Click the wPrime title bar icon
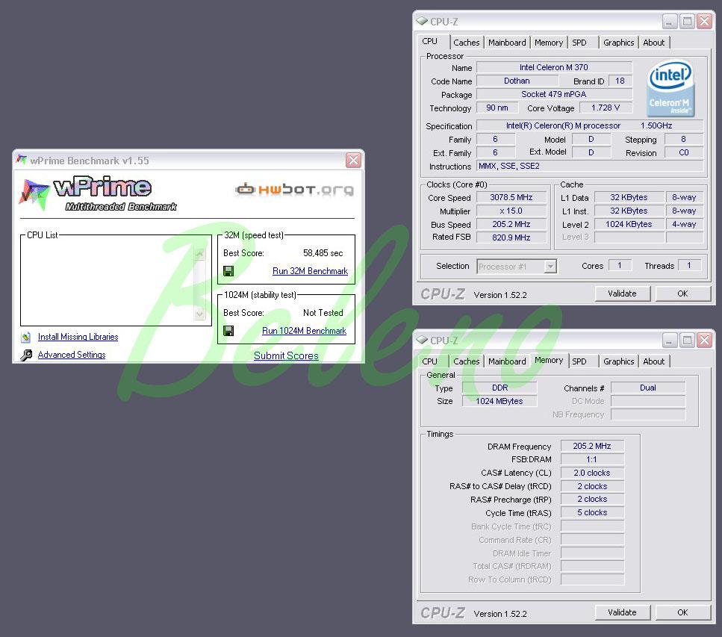 pos(21,160)
